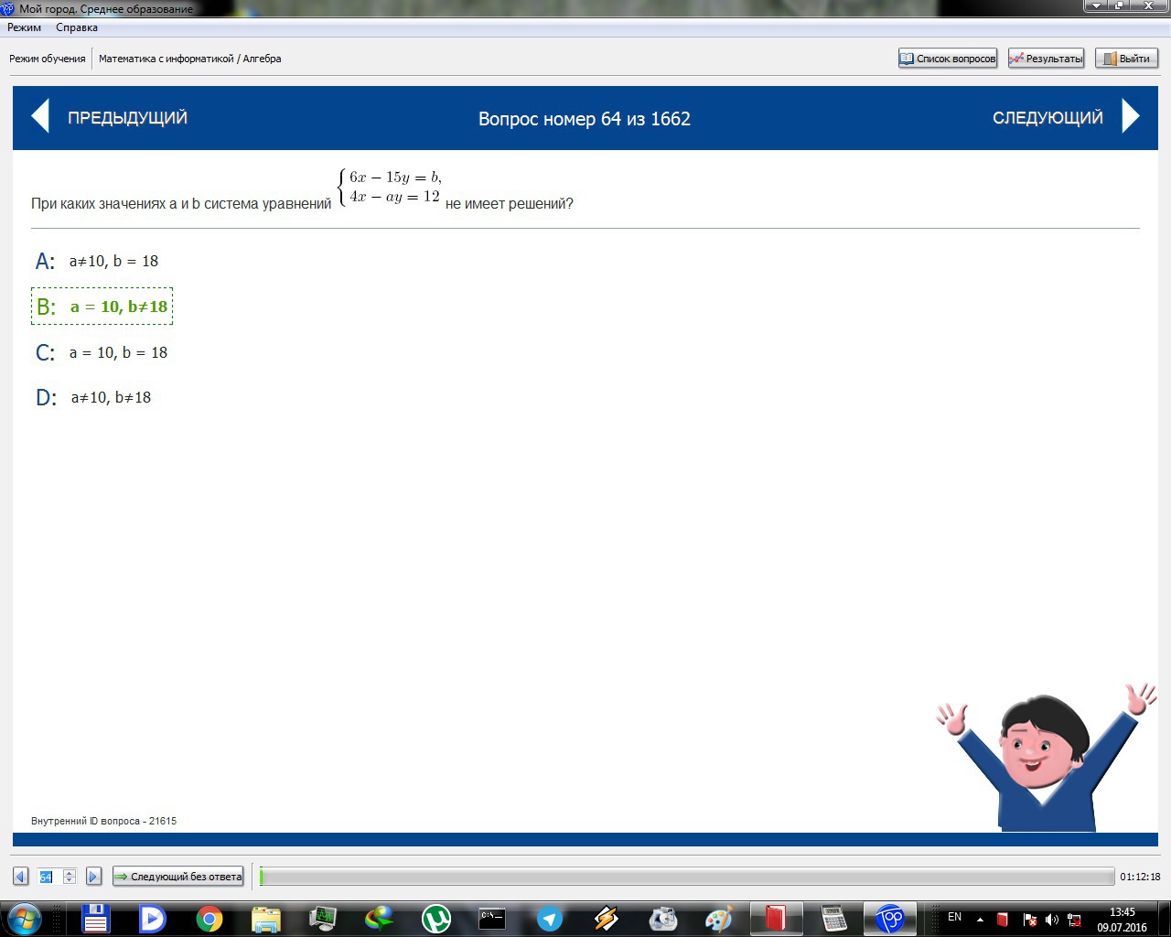1171x937 pixels.
Task: Exit the test with Выйти
Action: (1126, 59)
